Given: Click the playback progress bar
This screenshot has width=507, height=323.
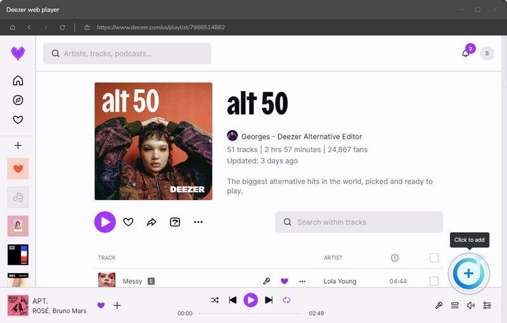Looking at the screenshot, I should [x=251, y=313].
